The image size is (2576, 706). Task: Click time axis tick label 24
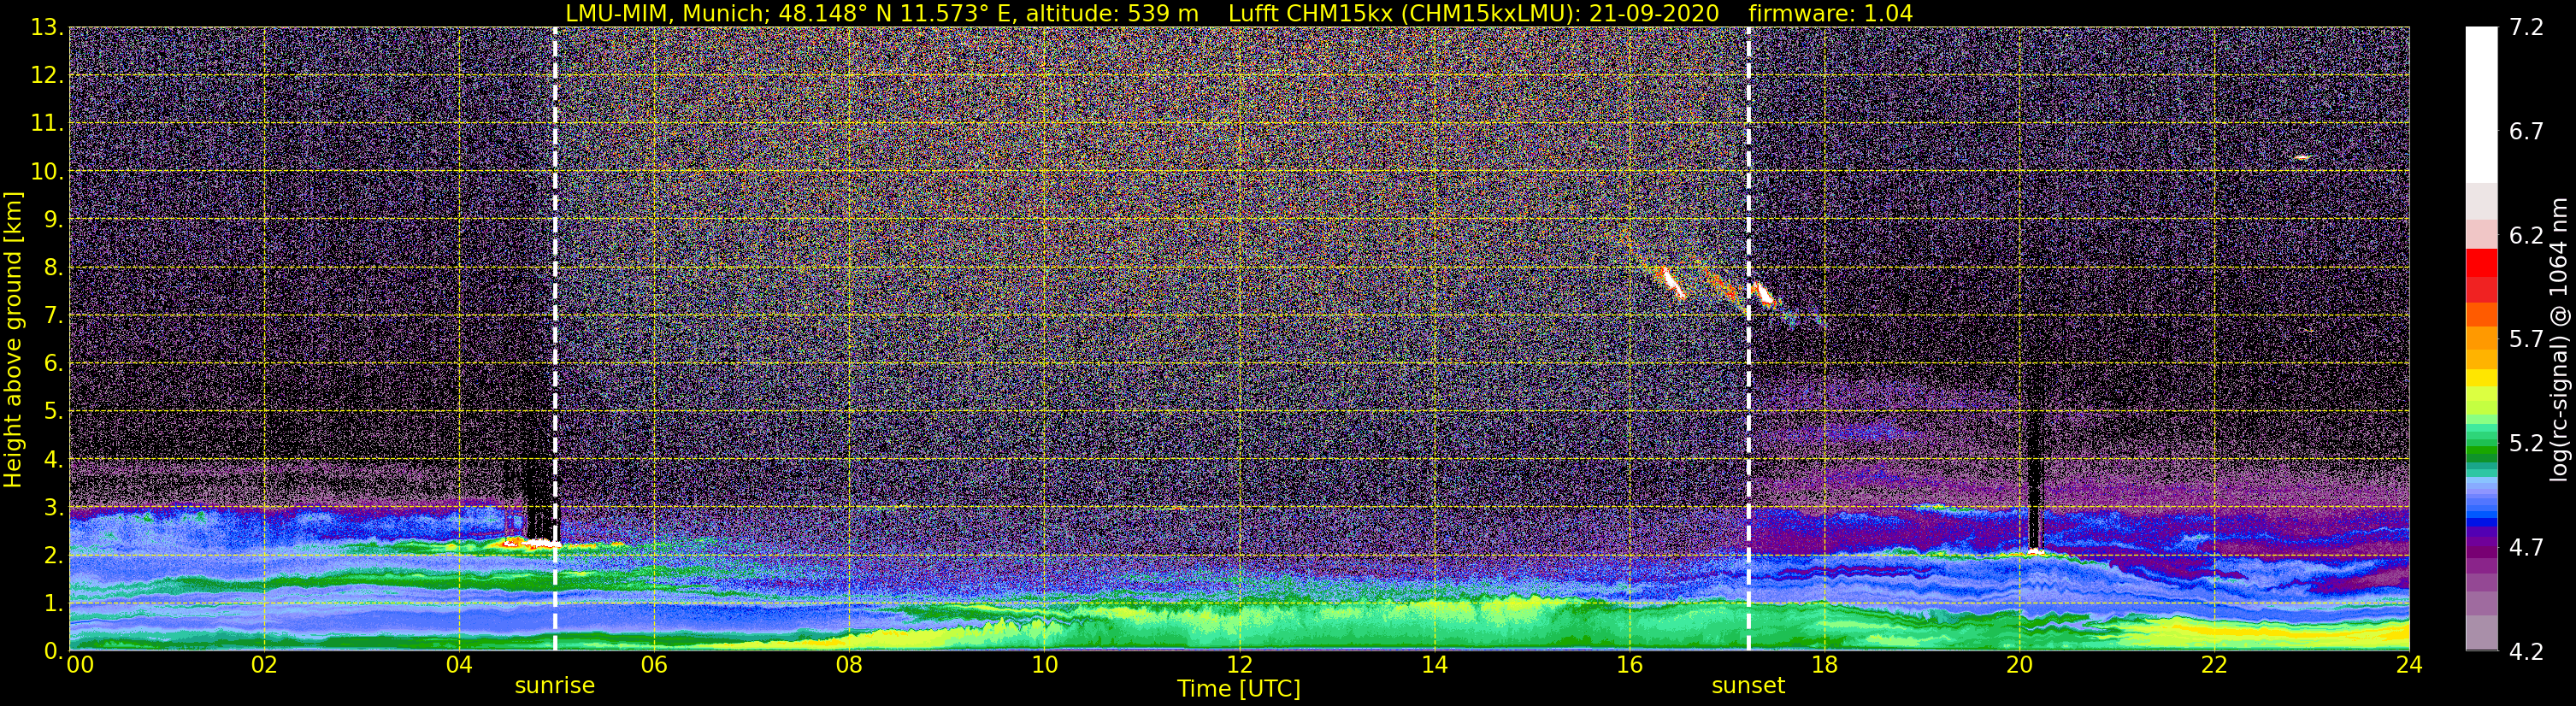2409,665
